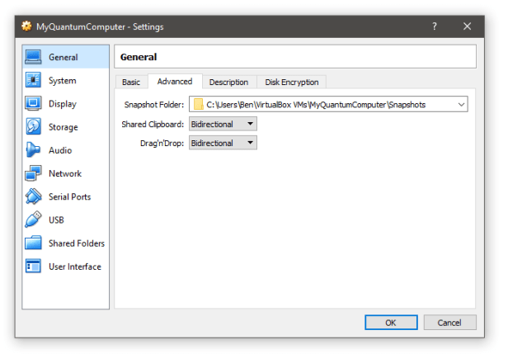508x354 pixels.
Task: Open the Shared Clipboard dropdown
Action: point(223,124)
